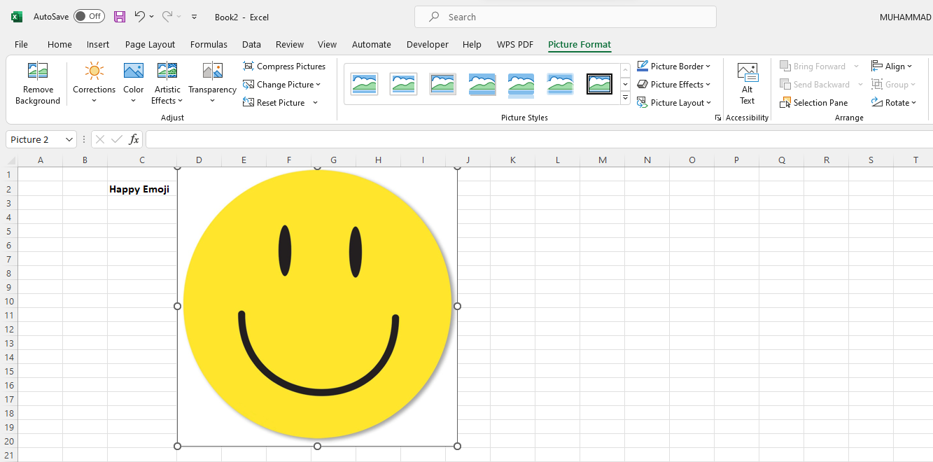Click the Picture Styles dialog launcher
Viewport: 933px width, 462px height.
pos(717,118)
